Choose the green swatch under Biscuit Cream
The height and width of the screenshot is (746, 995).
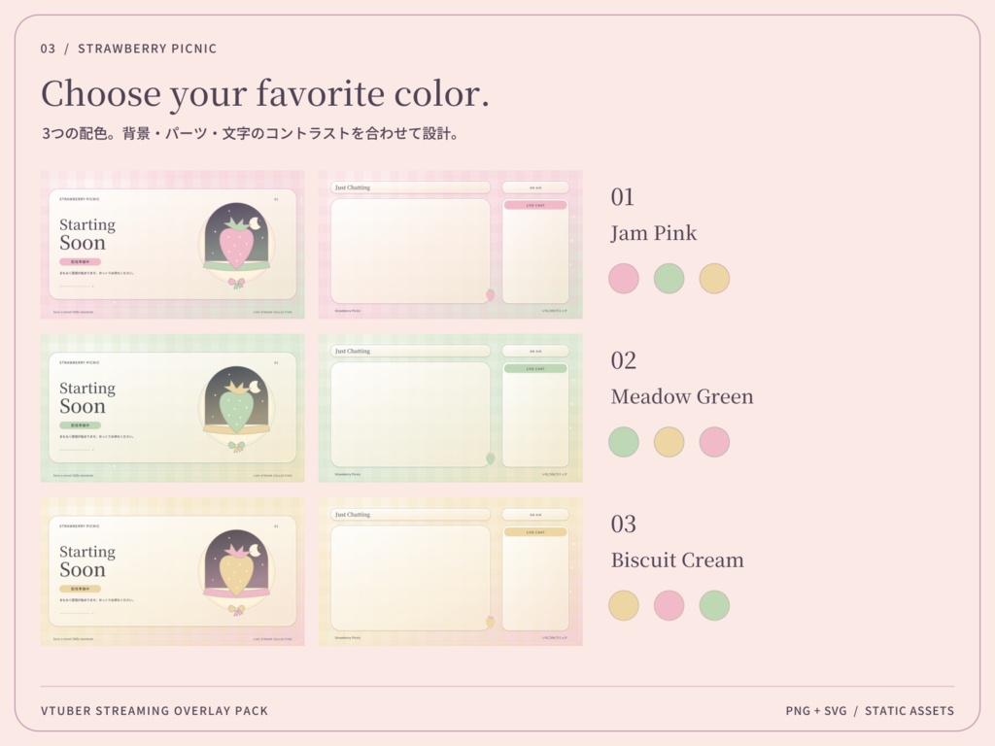(714, 605)
